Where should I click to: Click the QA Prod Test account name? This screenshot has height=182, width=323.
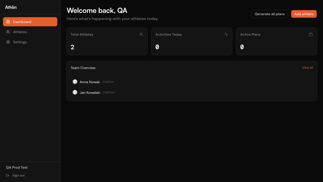pos(17,167)
